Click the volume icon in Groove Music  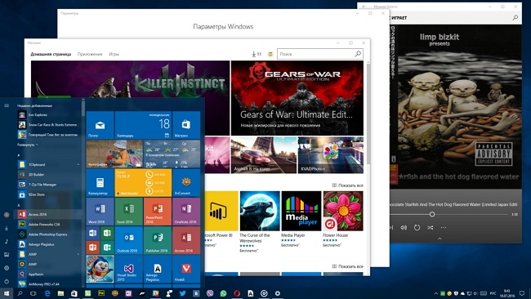[404, 228]
